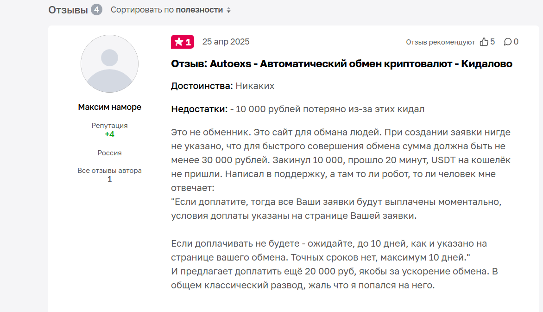Open profile of Максим наморе
543x312 pixels.
coord(109,107)
